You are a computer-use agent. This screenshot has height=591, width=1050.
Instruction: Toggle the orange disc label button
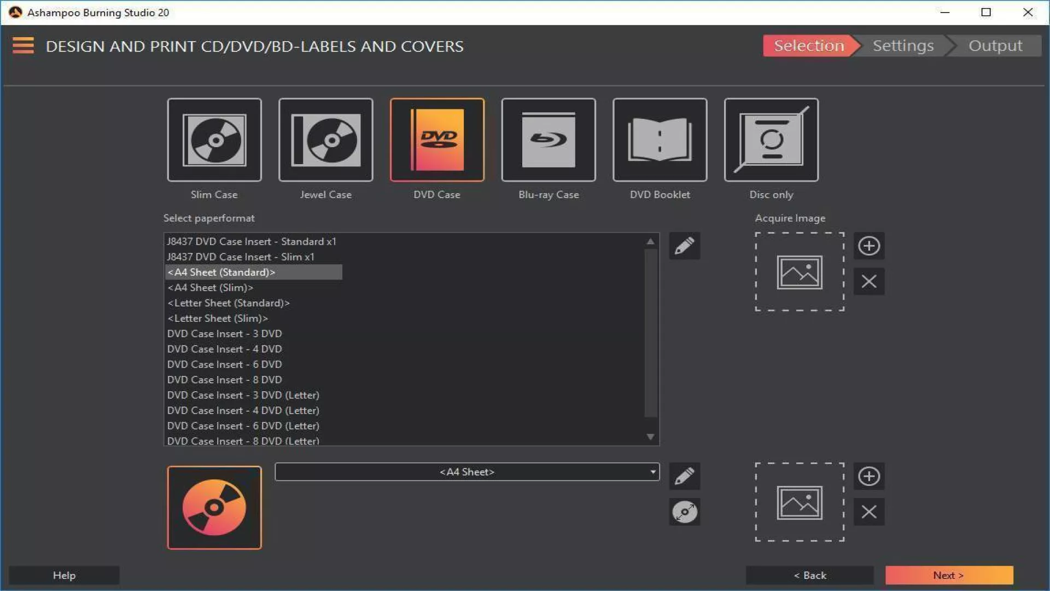point(214,507)
